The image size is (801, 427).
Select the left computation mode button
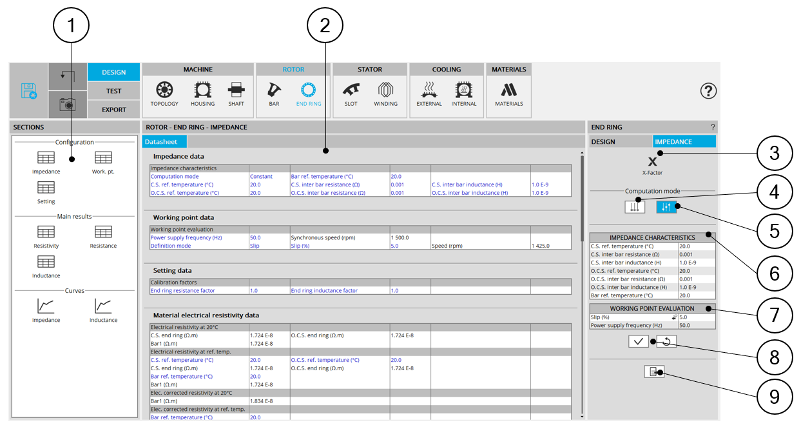pos(634,207)
